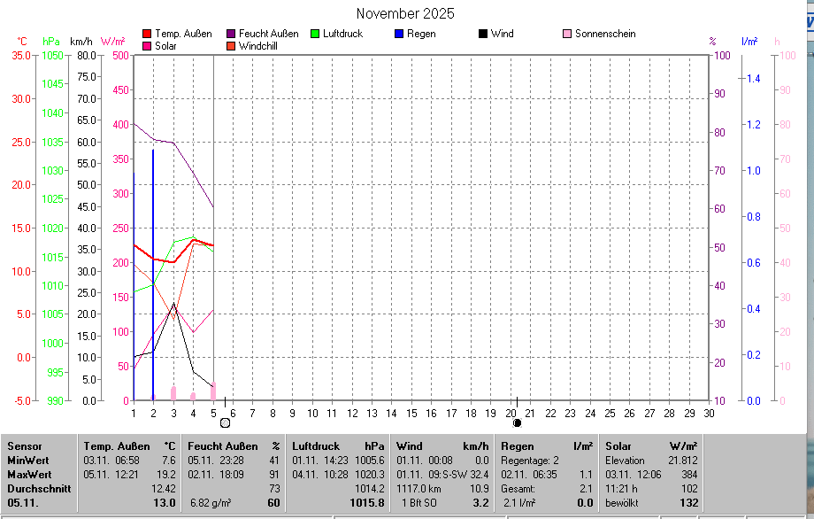Click the pink Sonnenschein legend square

pos(567,34)
